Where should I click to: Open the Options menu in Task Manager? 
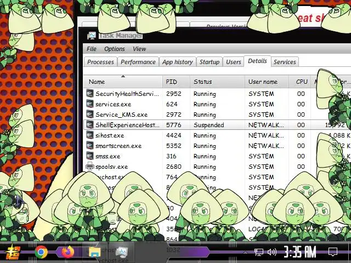click(x=115, y=49)
